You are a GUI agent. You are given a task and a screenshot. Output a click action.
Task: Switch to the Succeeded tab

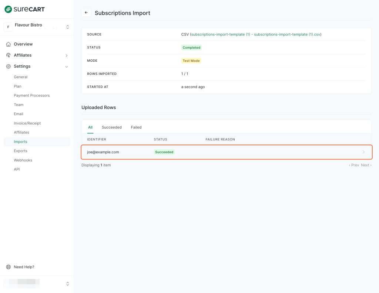pyautogui.click(x=111, y=127)
